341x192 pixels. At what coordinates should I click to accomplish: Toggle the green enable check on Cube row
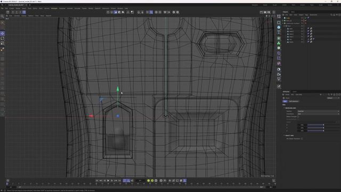coord(305,18)
